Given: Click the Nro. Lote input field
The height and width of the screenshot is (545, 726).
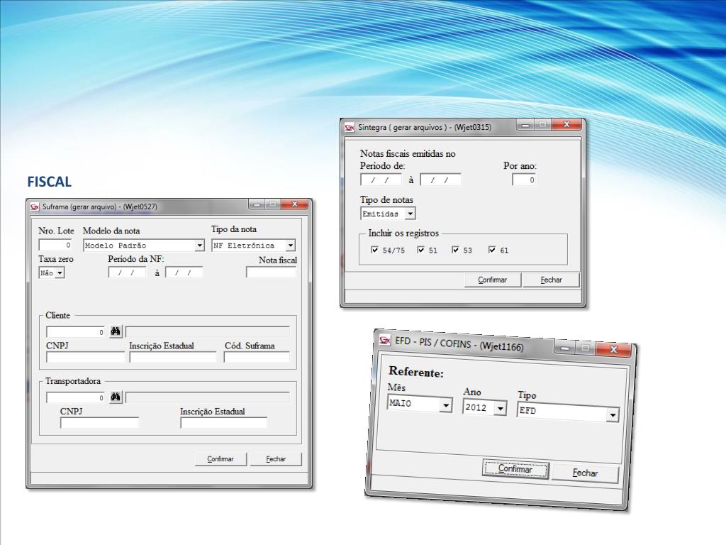Looking at the screenshot, I should click(55, 245).
